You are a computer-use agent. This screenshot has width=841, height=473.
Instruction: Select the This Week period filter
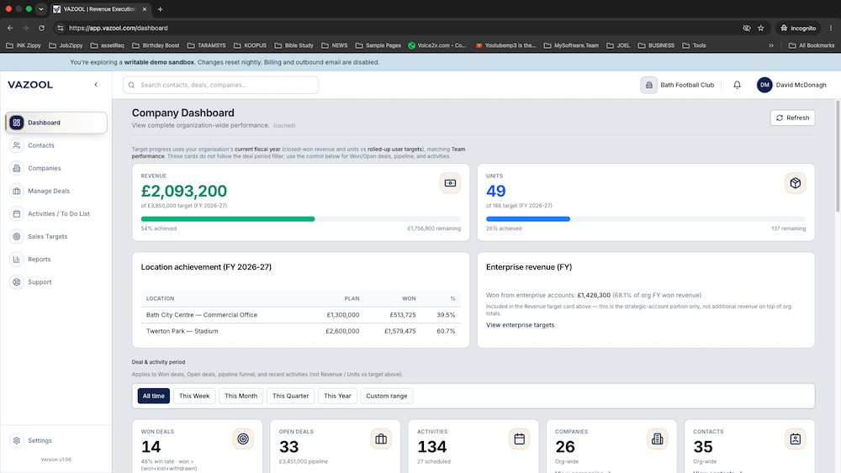coord(194,396)
